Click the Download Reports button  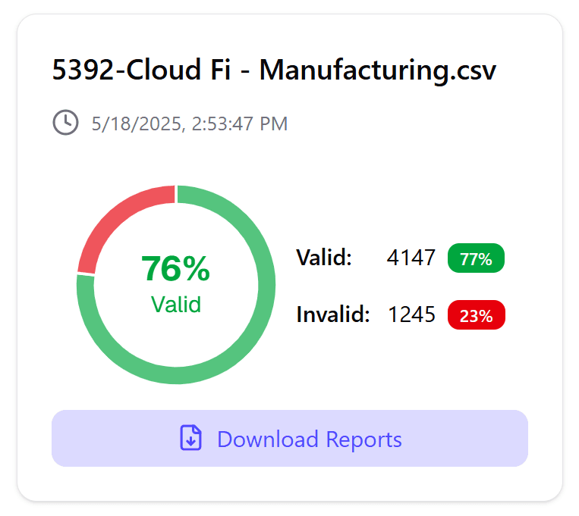tap(290, 438)
